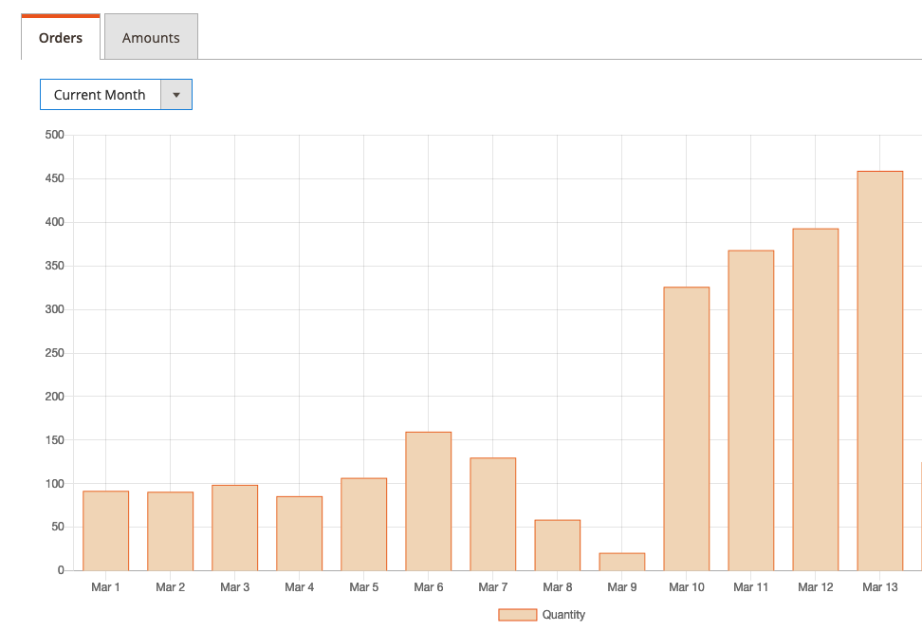Select the shortest bar for Mar 9
The width and height of the screenshot is (922, 631).
[x=621, y=562]
